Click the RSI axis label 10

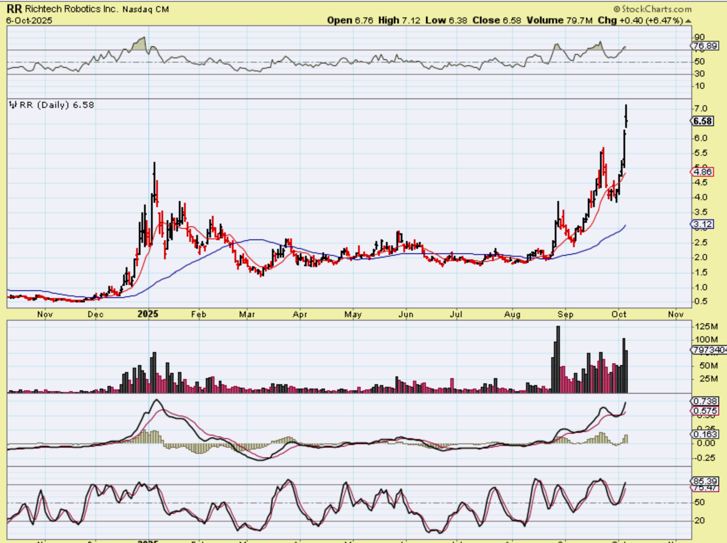[x=700, y=86]
